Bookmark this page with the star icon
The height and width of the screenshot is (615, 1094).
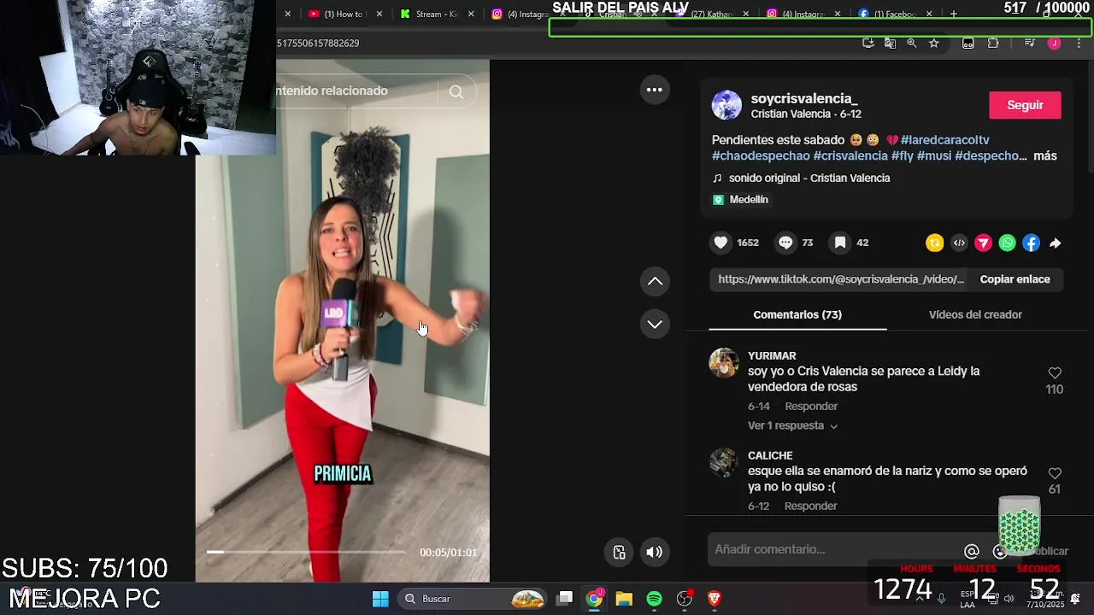coord(934,43)
